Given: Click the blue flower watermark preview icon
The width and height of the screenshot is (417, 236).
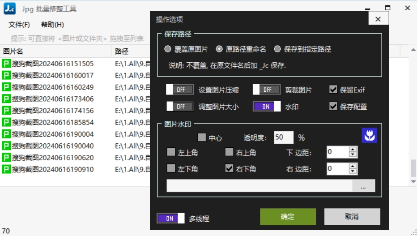Looking at the screenshot, I should click(x=369, y=135).
